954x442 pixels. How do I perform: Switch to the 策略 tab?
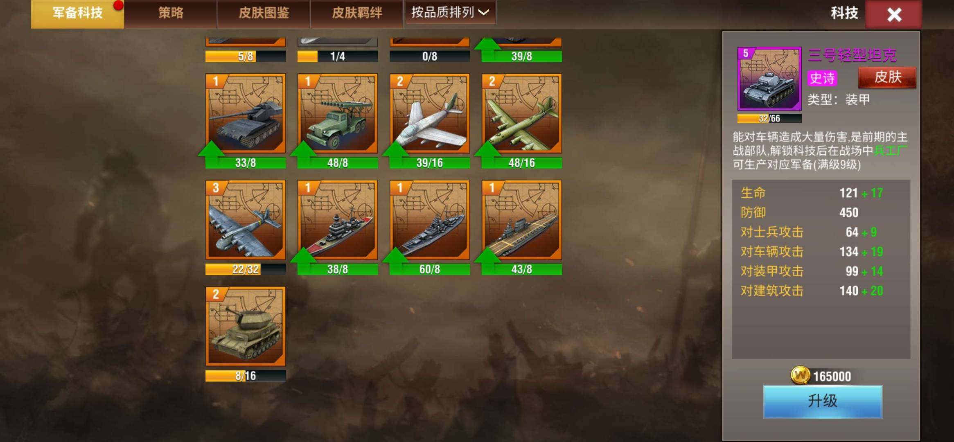point(171,13)
